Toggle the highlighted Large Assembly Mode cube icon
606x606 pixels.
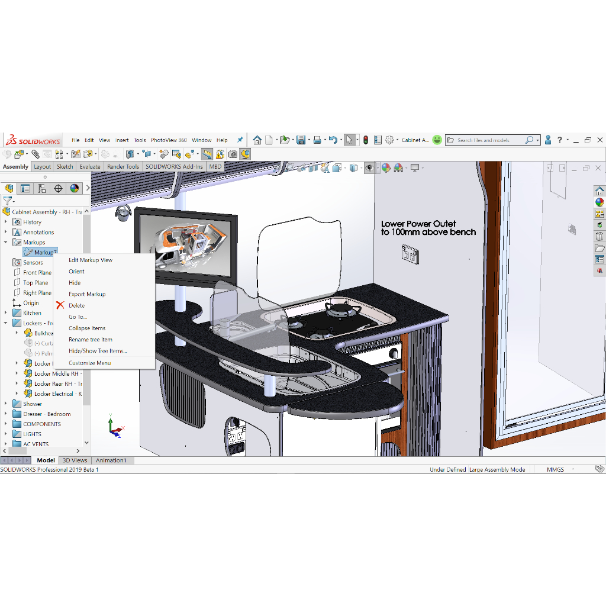(x=246, y=154)
